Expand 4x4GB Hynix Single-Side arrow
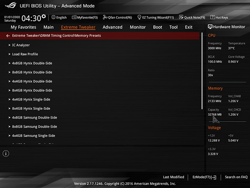The image size is (250, 188). pyautogui.click(x=10, y=99)
